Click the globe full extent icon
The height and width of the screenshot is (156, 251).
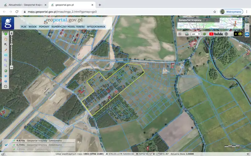pyautogui.click(x=5, y=71)
